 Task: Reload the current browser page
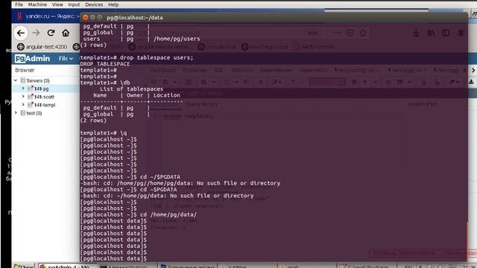coord(51,33)
